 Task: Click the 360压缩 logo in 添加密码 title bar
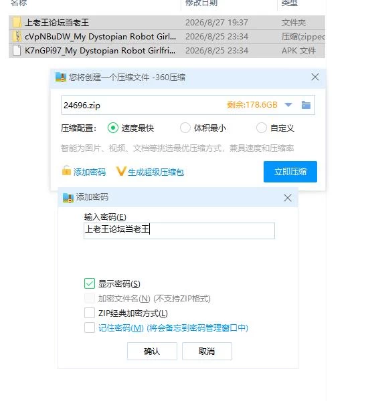point(68,198)
